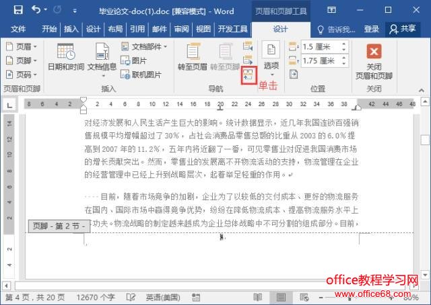This screenshot has height=305, width=431.
Task: Switch to the 审阅 tab
Action: coord(181,29)
